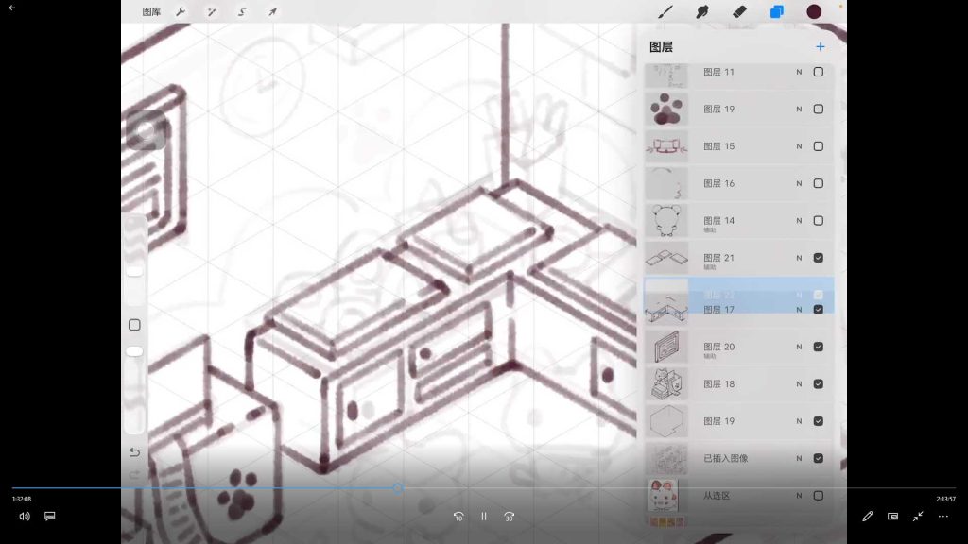Viewport: 968px width, 544px height.
Task: Close the layers panel icon
Action: pos(777,11)
